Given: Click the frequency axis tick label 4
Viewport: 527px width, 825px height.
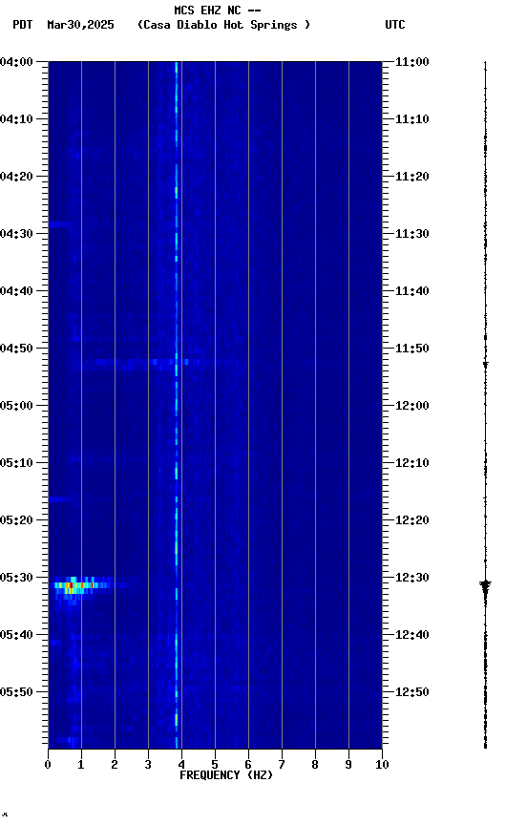Looking at the screenshot, I should (x=181, y=765).
